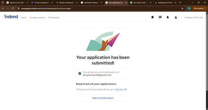Click the browser back arrow
The height and width of the screenshot is (110, 208).
3,9
